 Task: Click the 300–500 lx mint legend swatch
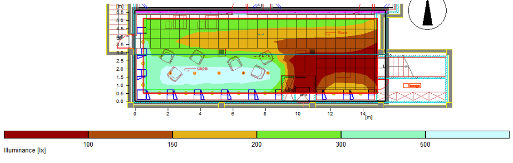tap(383, 134)
